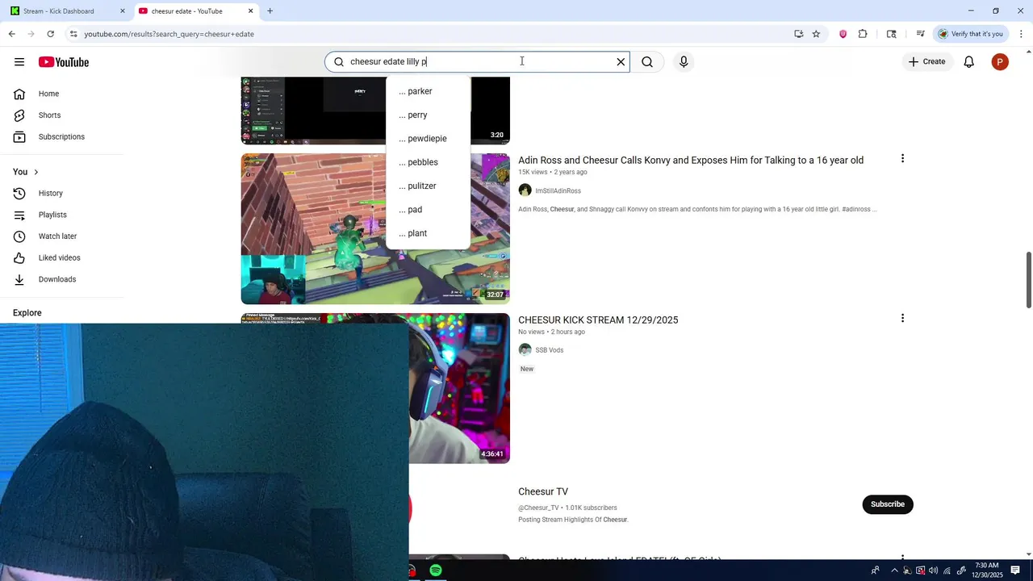
Task: Open the 4:36:41 kick stream thumbnail
Action: point(459,388)
